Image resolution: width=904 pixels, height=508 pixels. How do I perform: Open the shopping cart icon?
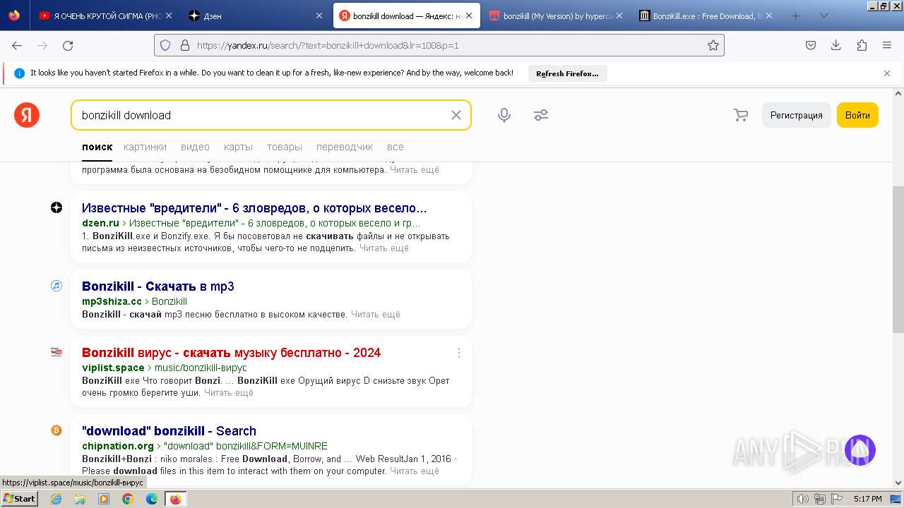point(741,115)
